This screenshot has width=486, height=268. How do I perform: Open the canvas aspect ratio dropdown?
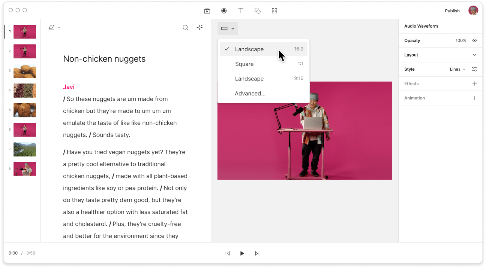tap(227, 28)
